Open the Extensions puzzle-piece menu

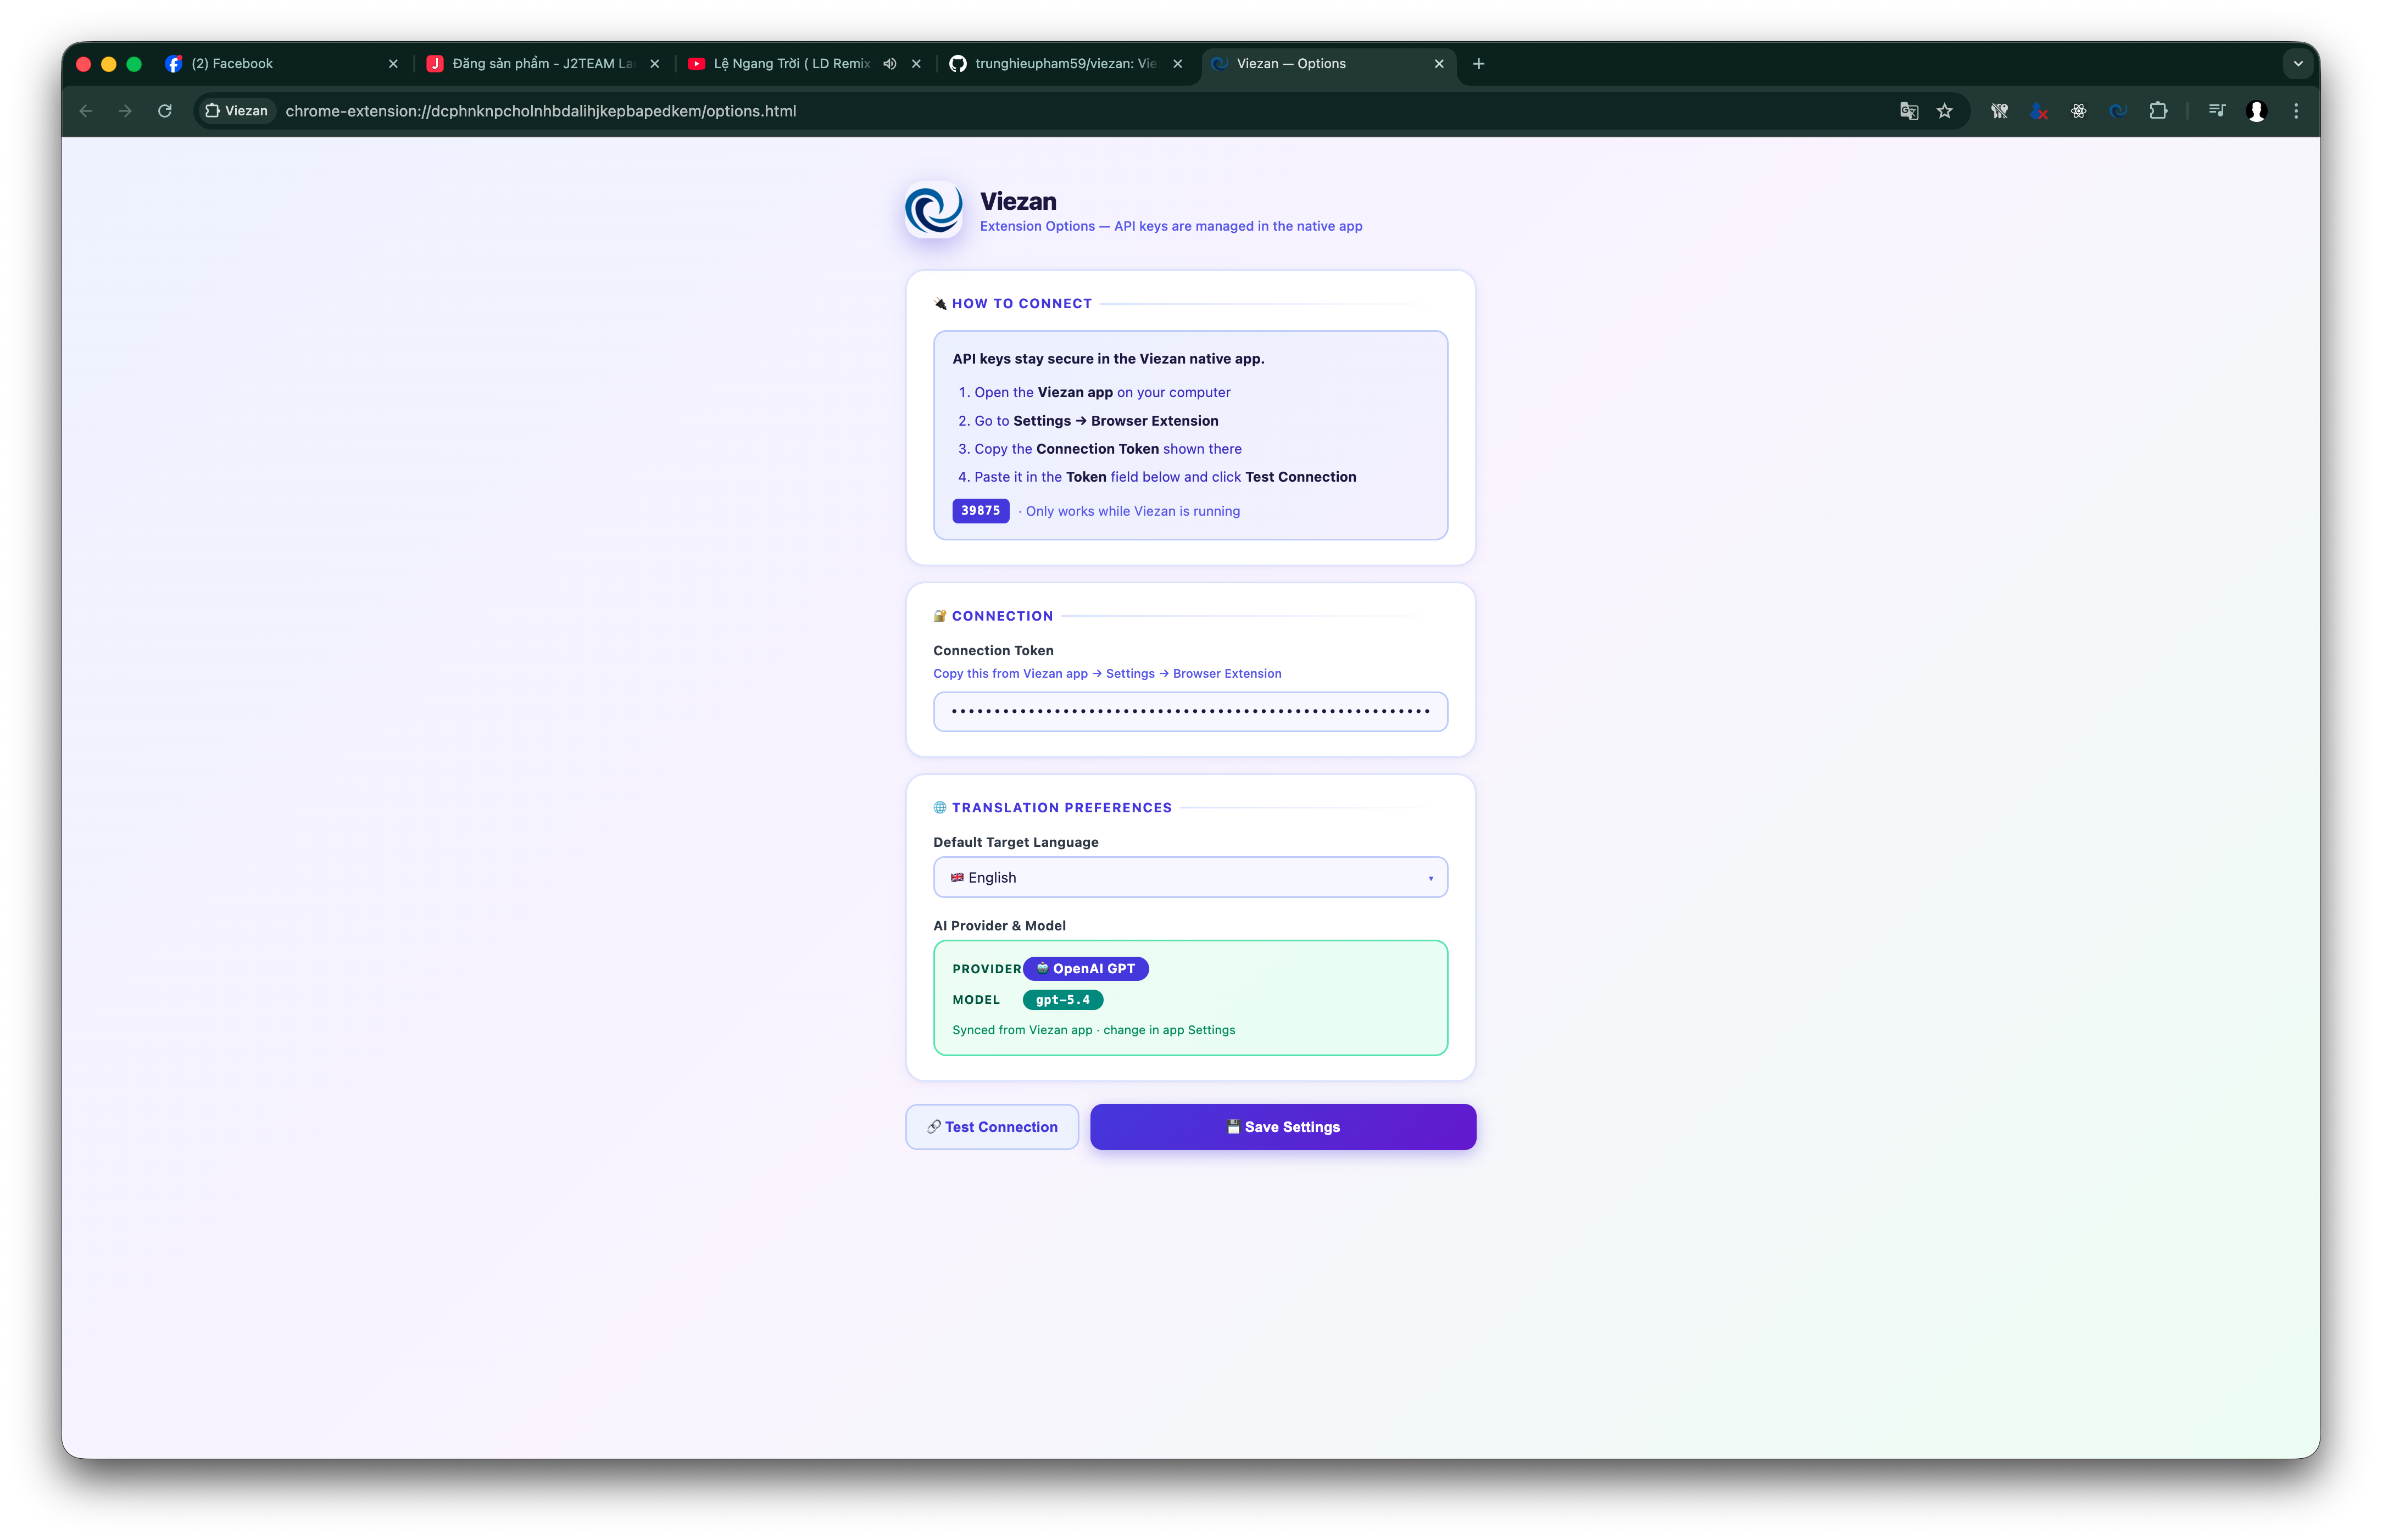[x=2158, y=111]
